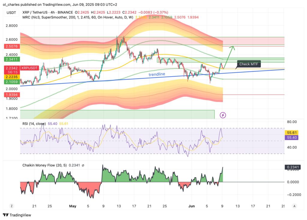The image size is (307, 220).
Task: Click the Z icon left of the time axis
Action: (11, 206)
